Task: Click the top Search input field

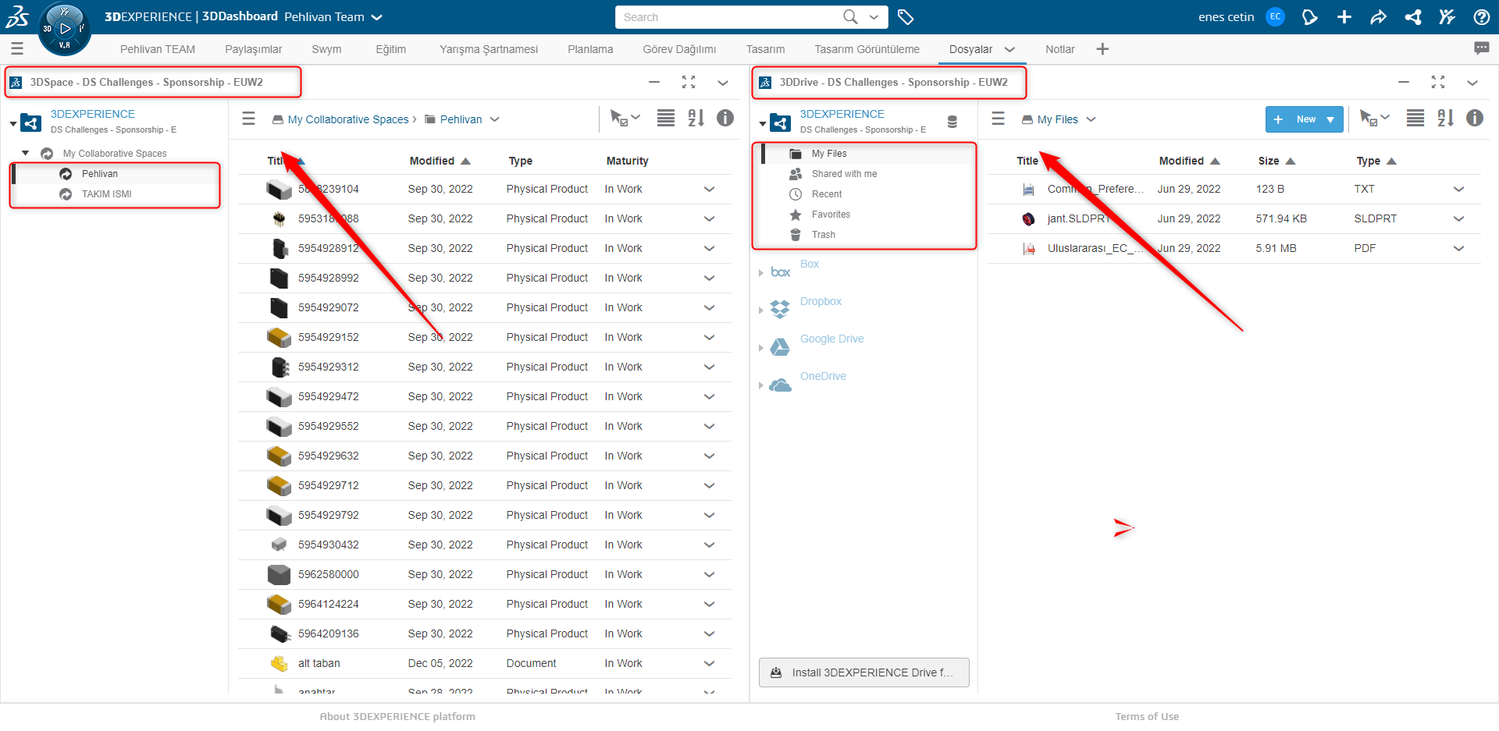Action: click(x=730, y=16)
